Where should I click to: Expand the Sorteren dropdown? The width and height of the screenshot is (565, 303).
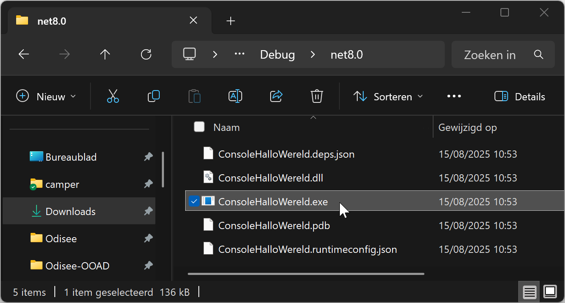pos(388,96)
